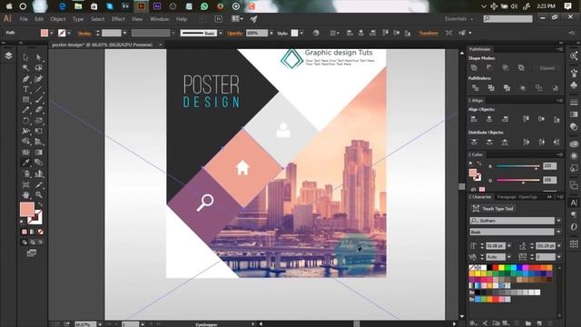Select the Hand tool
Image resolution: width=581 pixels, height=327 pixels.
tap(25, 194)
